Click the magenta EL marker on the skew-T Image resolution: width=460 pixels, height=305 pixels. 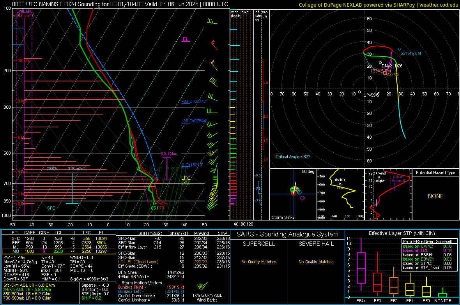pyautogui.click(x=186, y=39)
